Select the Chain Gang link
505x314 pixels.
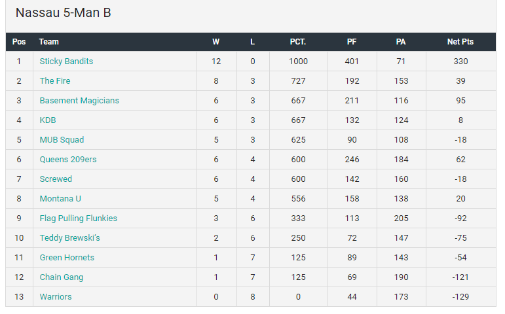click(62, 277)
